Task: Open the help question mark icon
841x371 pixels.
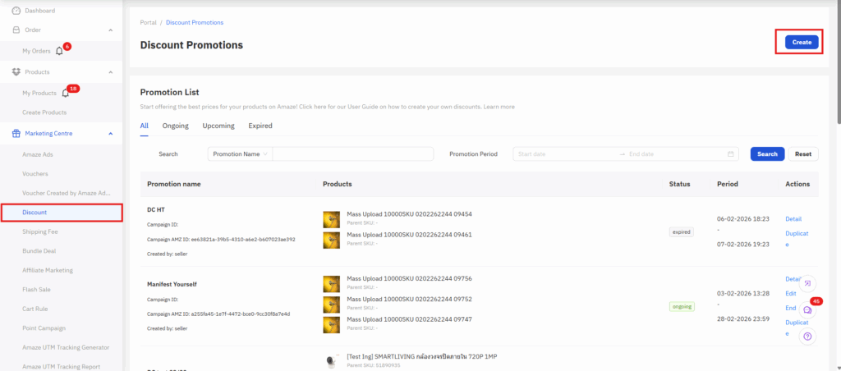Action: [x=807, y=336]
